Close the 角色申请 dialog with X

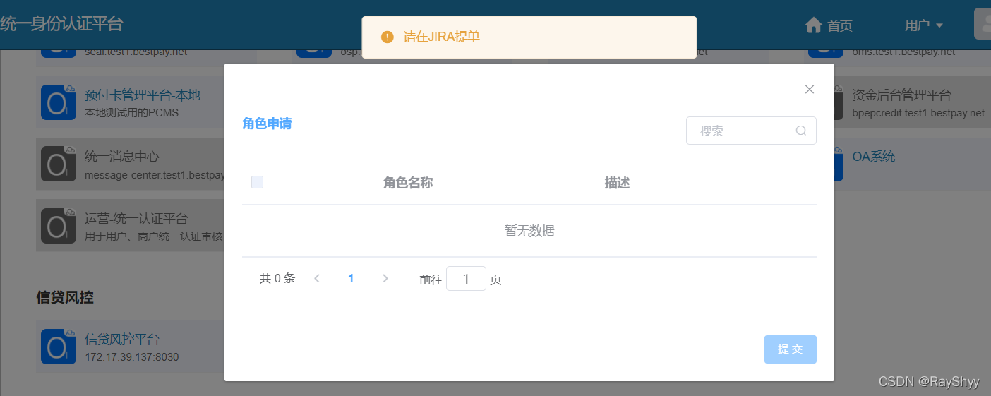tap(810, 89)
